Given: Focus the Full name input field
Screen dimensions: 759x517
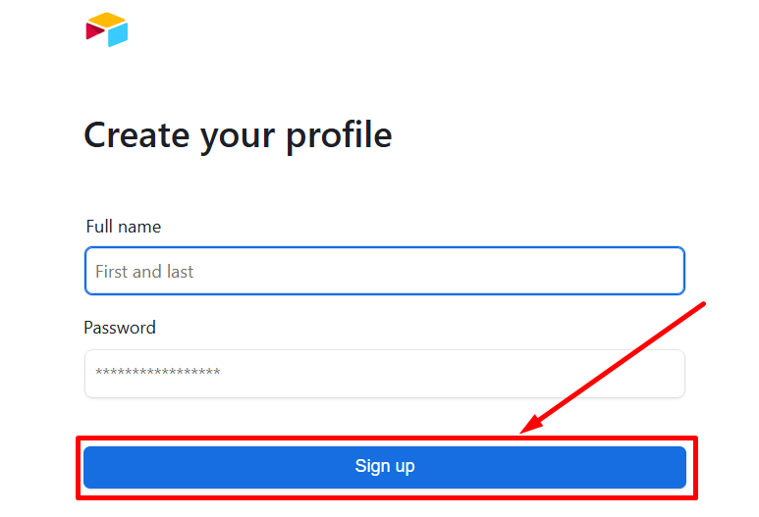Looking at the screenshot, I should pyautogui.click(x=384, y=272).
